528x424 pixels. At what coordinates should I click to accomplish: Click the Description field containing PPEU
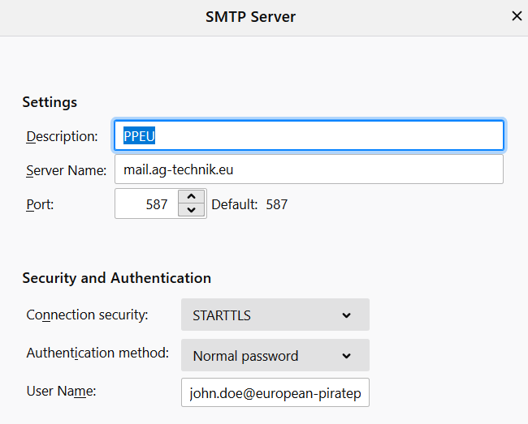(309, 136)
